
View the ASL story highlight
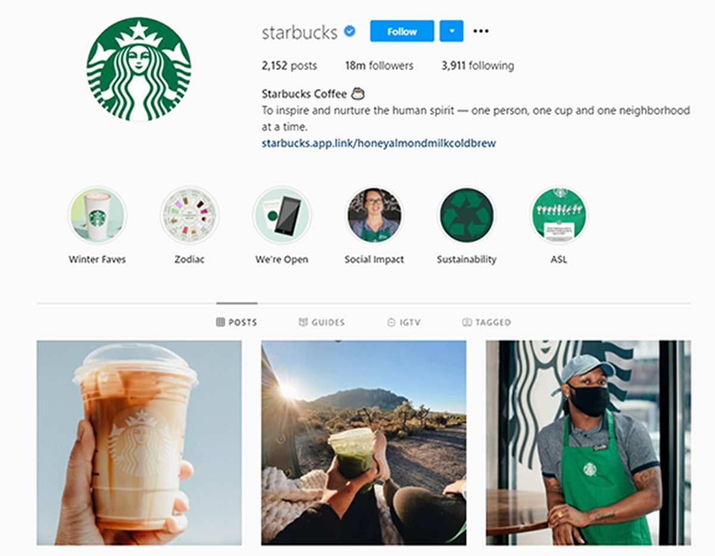click(x=559, y=216)
